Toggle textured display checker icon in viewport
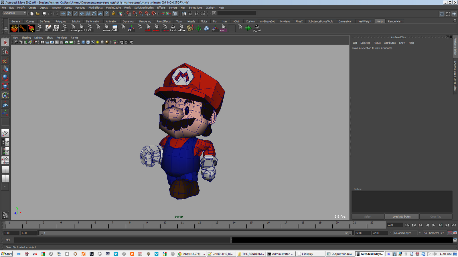458x257 pixels. [93, 42]
